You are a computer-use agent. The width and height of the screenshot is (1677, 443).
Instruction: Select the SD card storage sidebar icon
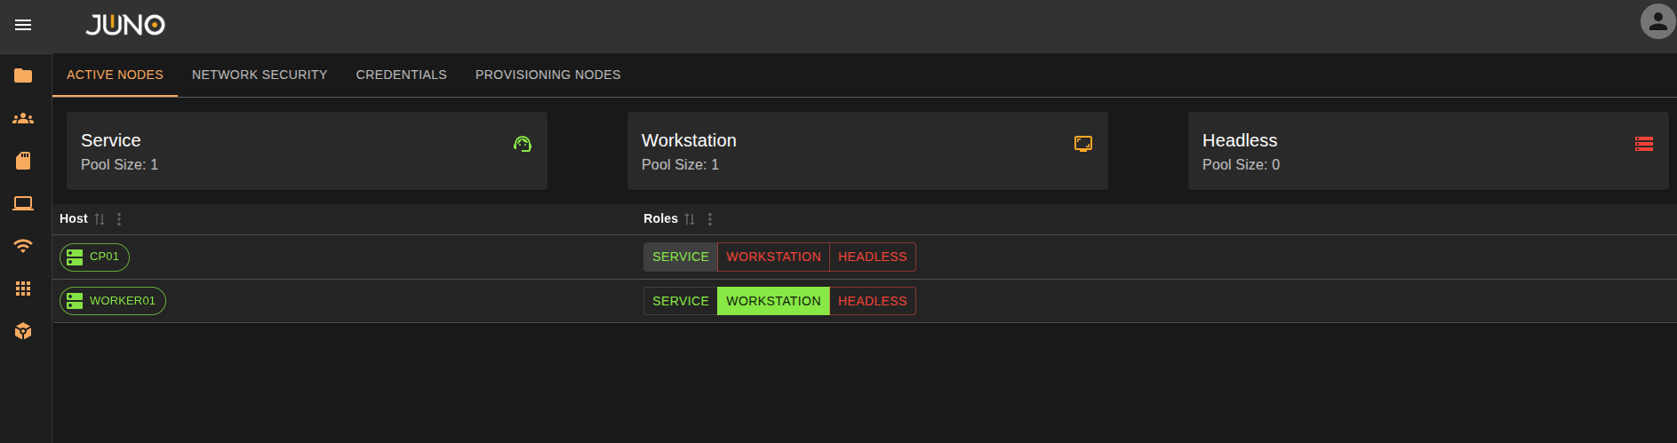pyautogui.click(x=23, y=161)
